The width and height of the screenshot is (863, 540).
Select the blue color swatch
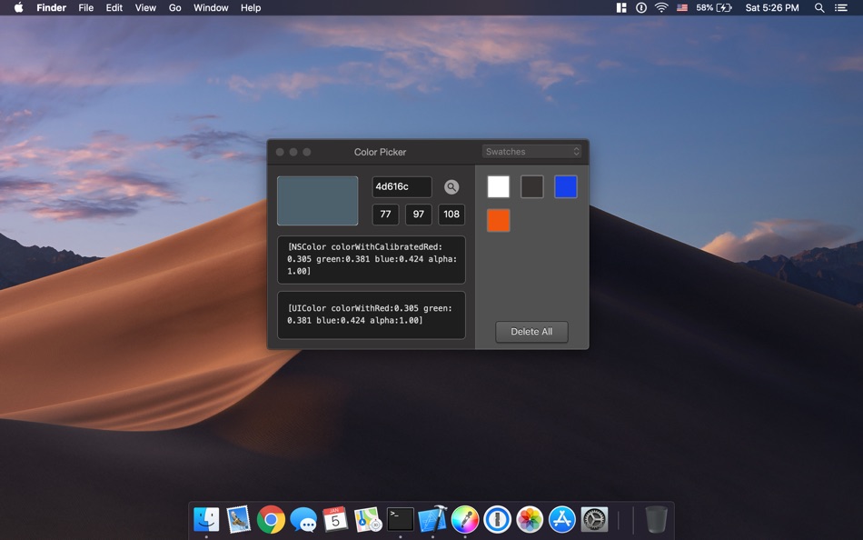(x=566, y=187)
